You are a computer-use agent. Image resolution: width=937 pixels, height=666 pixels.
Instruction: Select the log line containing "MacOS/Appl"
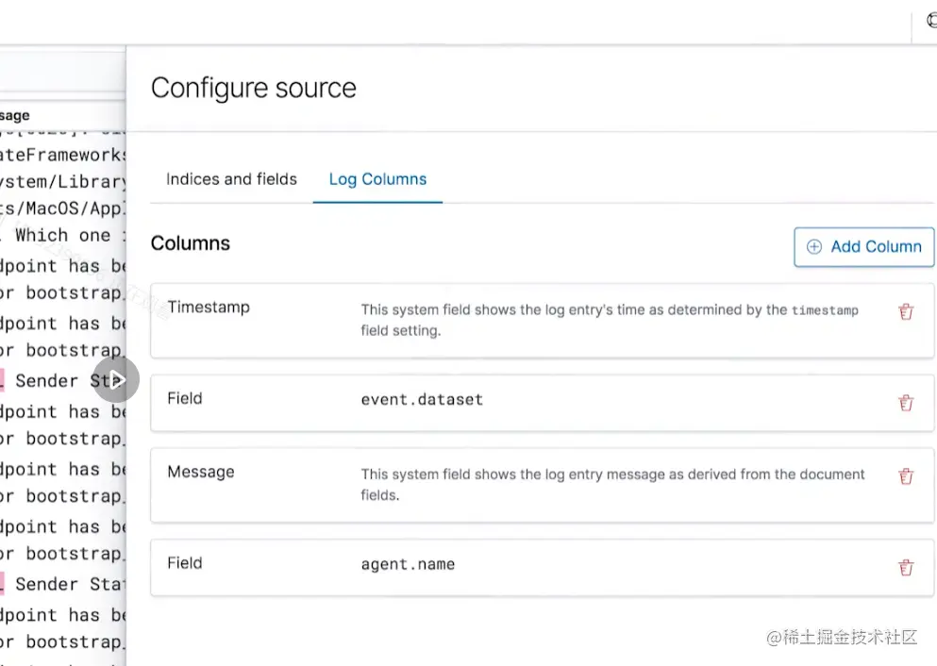click(x=62, y=208)
